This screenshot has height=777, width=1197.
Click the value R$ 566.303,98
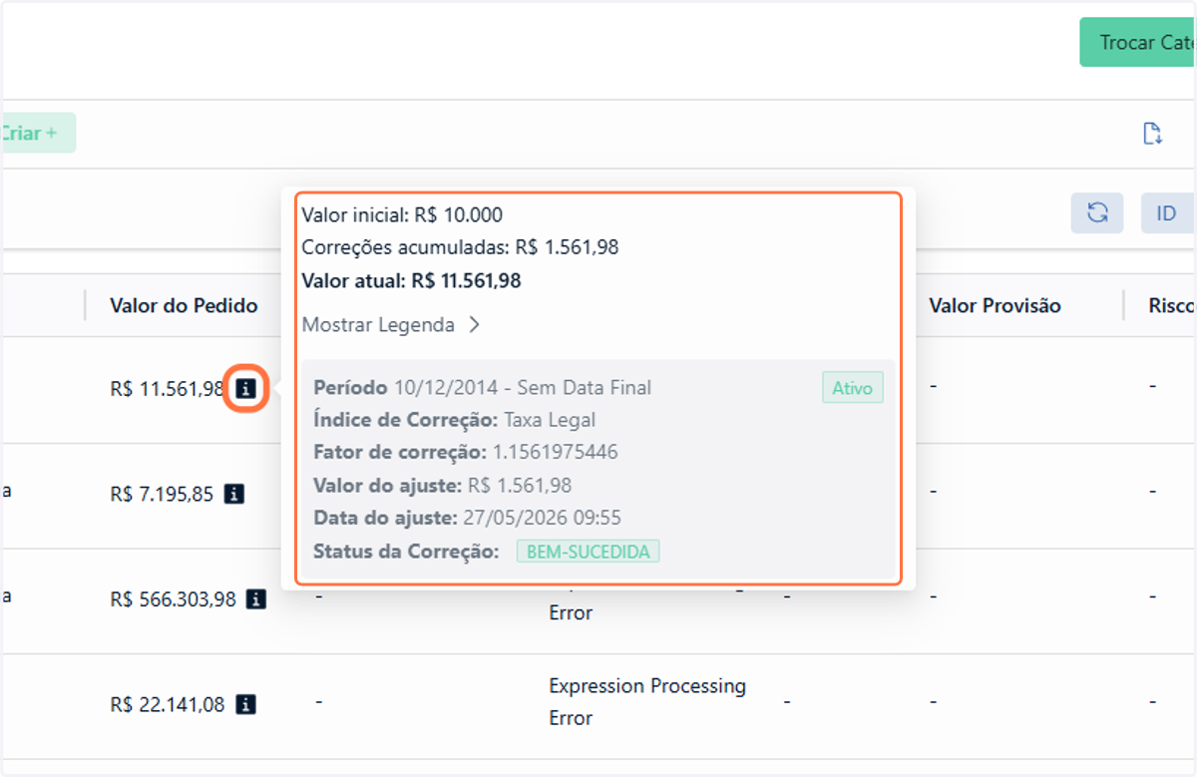[174, 599]
